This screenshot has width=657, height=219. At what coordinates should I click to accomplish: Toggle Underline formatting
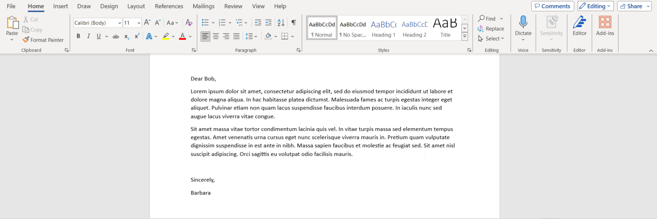(x=99, y=36)
